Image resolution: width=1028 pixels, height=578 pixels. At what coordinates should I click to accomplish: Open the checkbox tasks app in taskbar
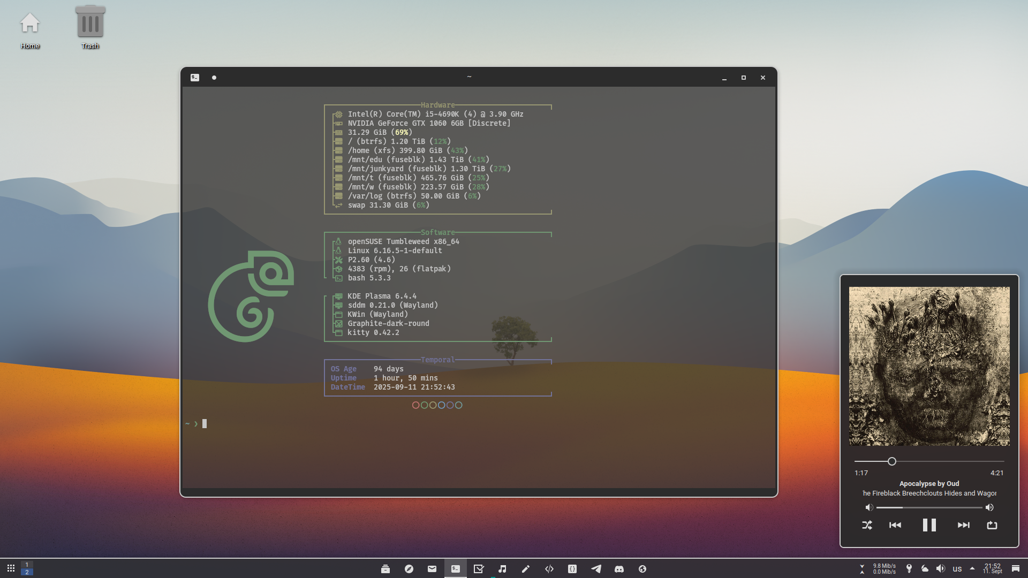pyautogui.click(x=479, y=569)
